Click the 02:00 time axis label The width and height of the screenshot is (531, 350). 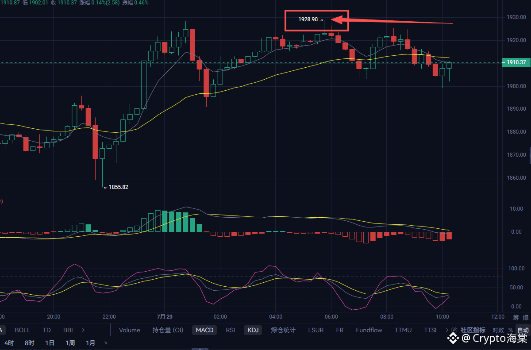[x=220, y=317]
